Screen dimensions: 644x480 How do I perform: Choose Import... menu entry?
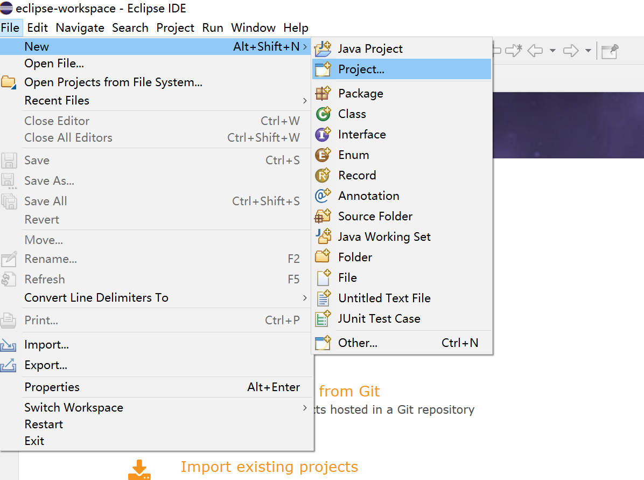156,344
